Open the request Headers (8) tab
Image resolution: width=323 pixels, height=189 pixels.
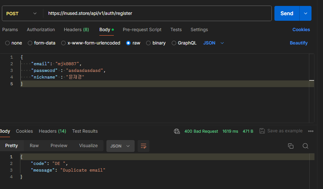(76, 30)
